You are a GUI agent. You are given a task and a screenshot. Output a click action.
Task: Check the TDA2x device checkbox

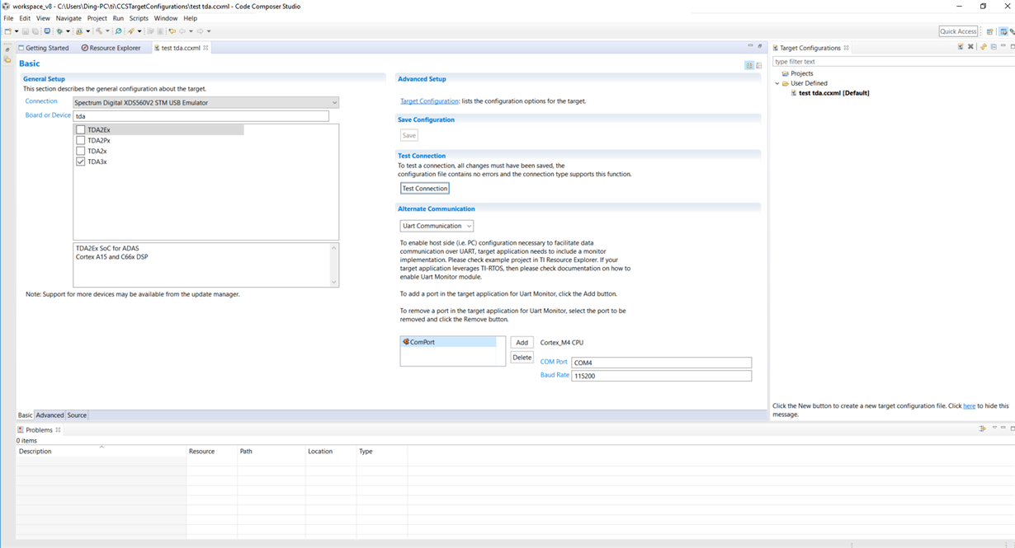(80, 151)
